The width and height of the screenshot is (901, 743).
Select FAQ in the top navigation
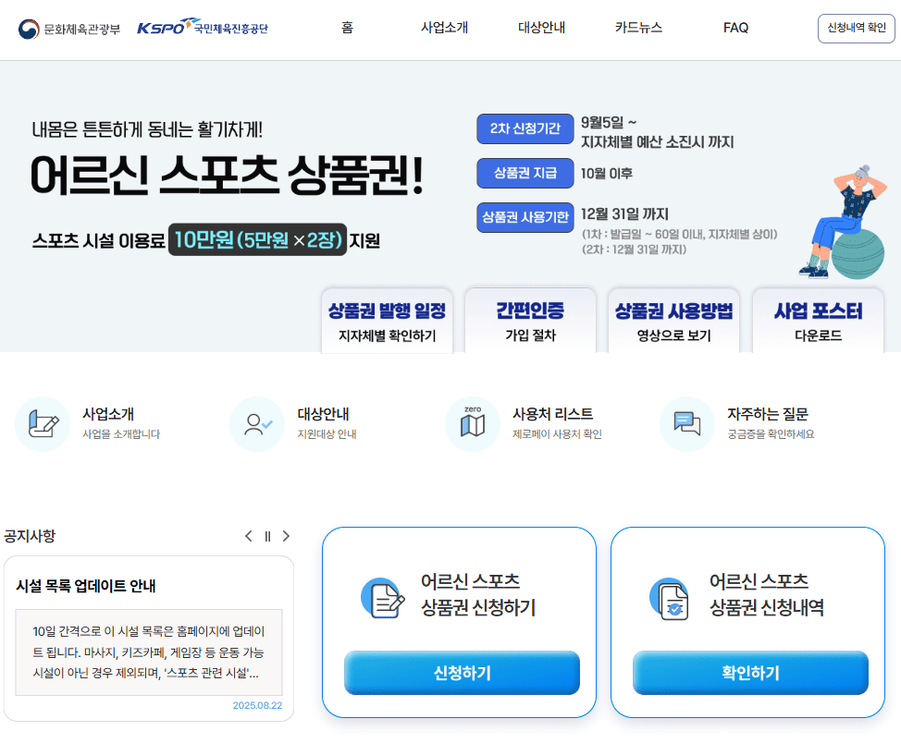(735, 28)
